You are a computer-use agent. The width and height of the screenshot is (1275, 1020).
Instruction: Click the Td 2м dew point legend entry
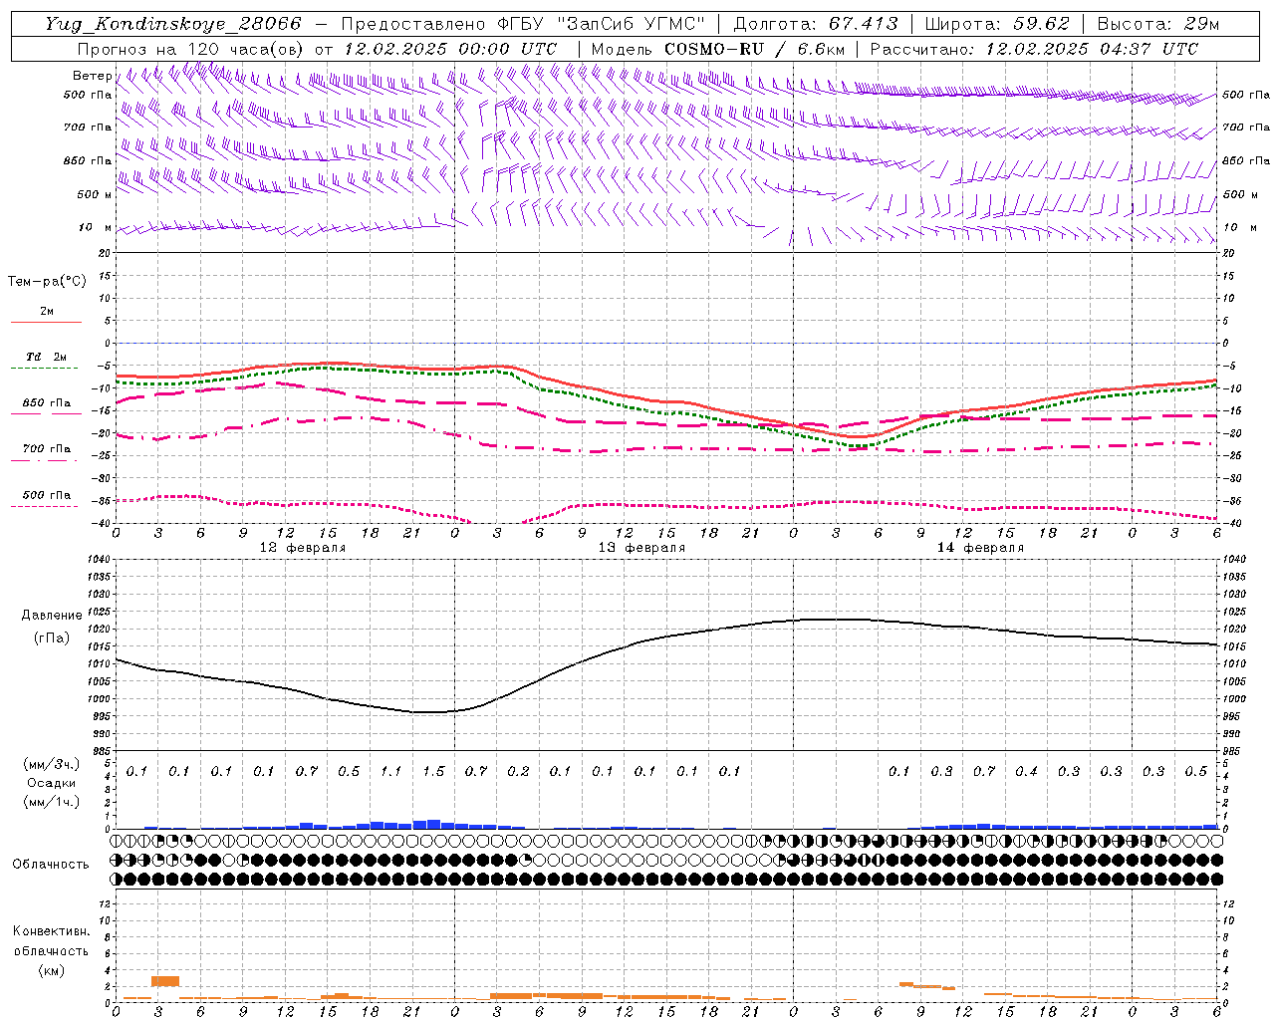47,357
